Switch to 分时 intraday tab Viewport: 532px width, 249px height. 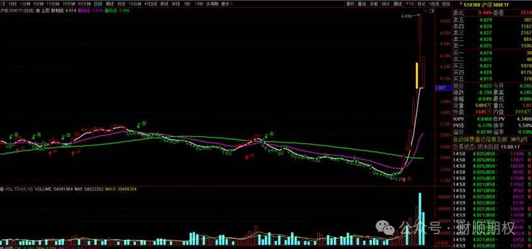[x=13, y=4]
